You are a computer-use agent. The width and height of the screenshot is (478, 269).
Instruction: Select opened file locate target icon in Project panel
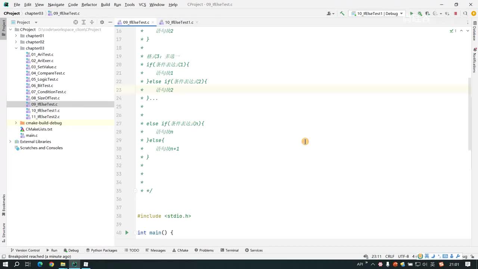click(x=76, y=22)
